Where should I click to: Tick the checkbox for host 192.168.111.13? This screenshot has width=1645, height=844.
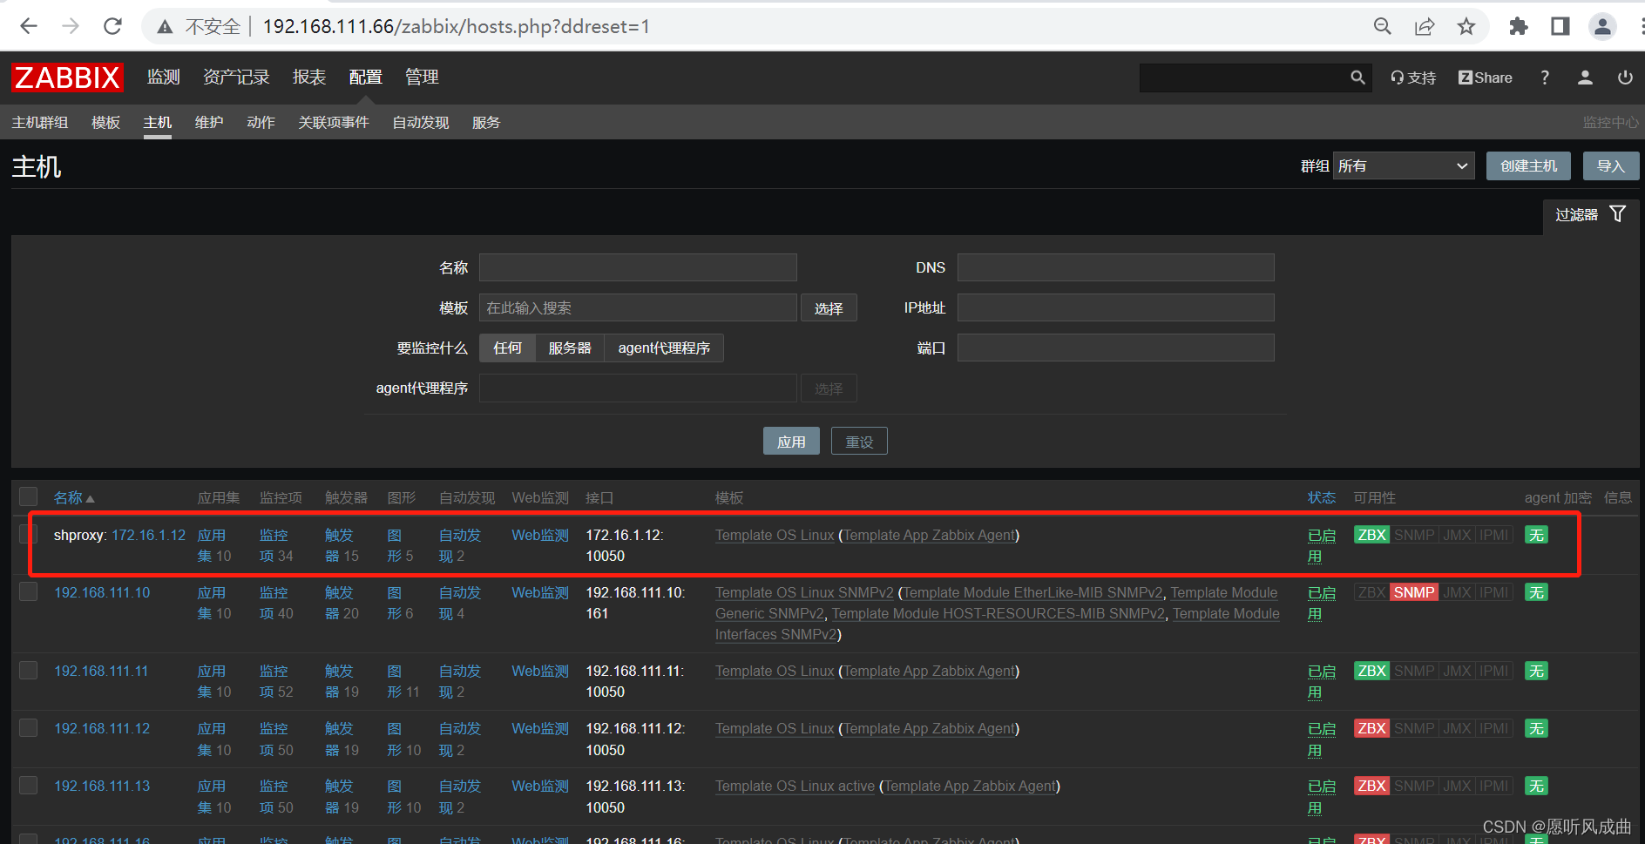coord(29,785)
